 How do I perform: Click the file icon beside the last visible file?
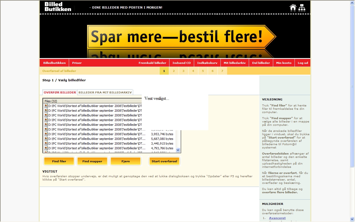coord(46,152)
